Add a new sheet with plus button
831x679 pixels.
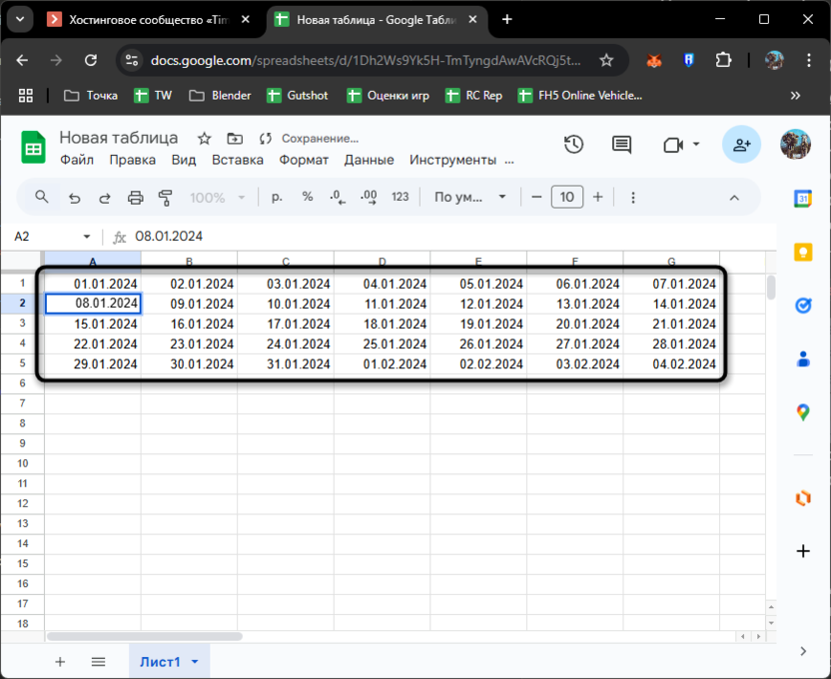click(x=60, y=661)
